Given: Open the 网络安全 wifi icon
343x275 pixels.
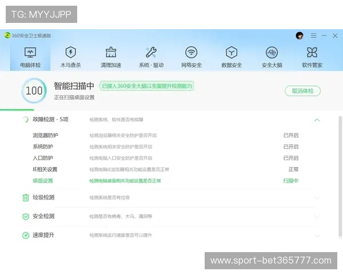Looking at the screenshot, I should tap(191, 52).
